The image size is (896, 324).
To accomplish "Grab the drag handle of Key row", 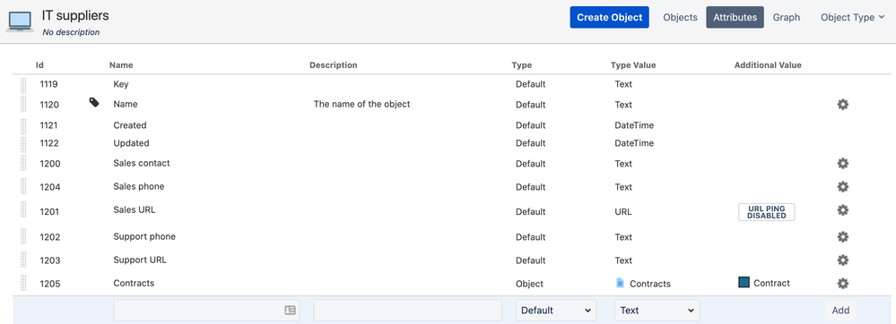I will tap(23, 85).
